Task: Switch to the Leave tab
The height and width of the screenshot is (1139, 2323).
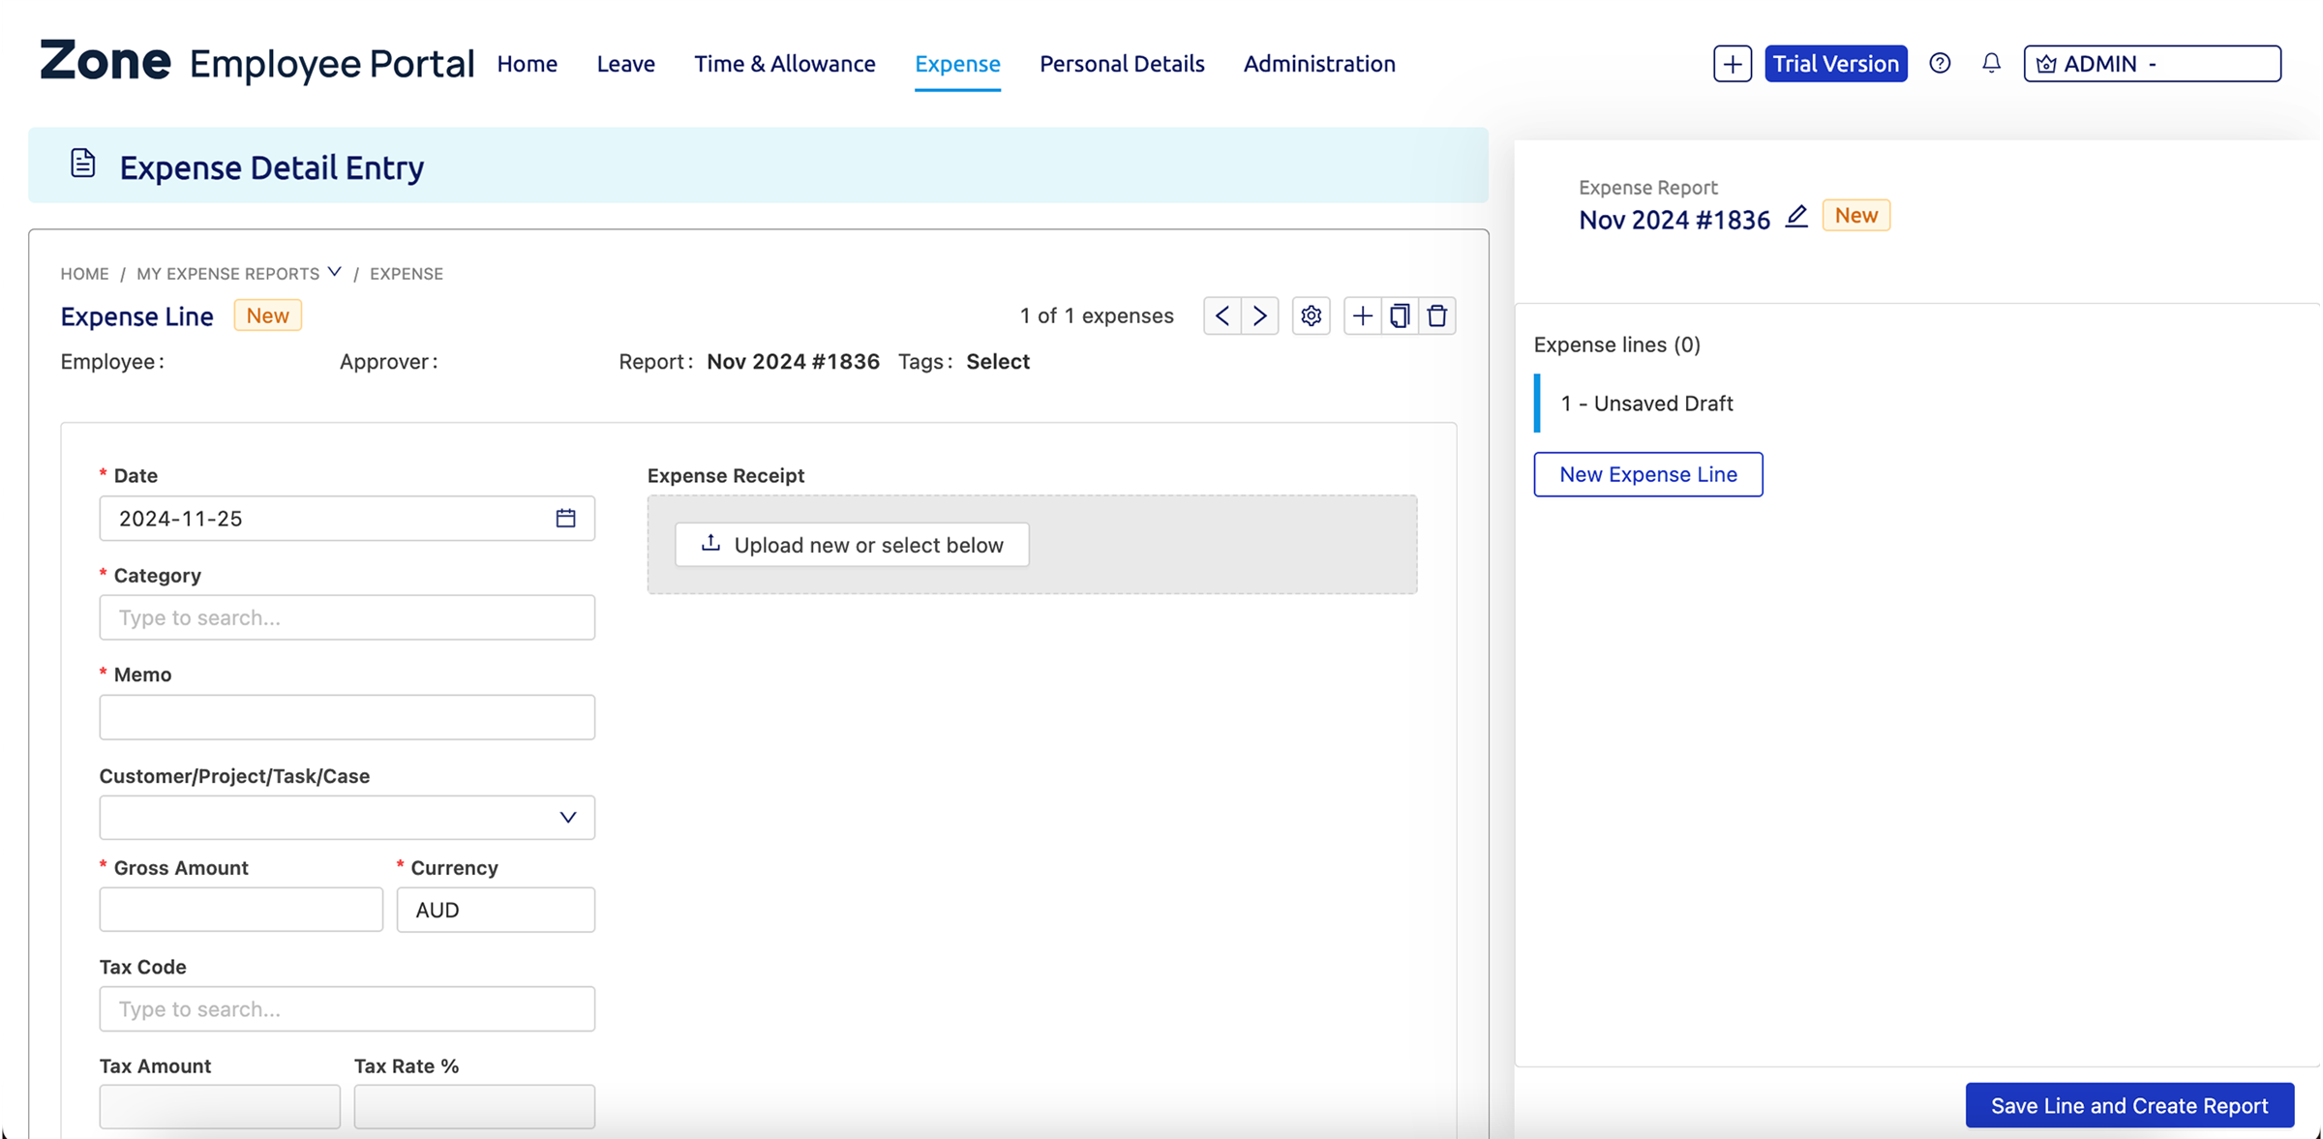Action: click(x=625, y=64)
